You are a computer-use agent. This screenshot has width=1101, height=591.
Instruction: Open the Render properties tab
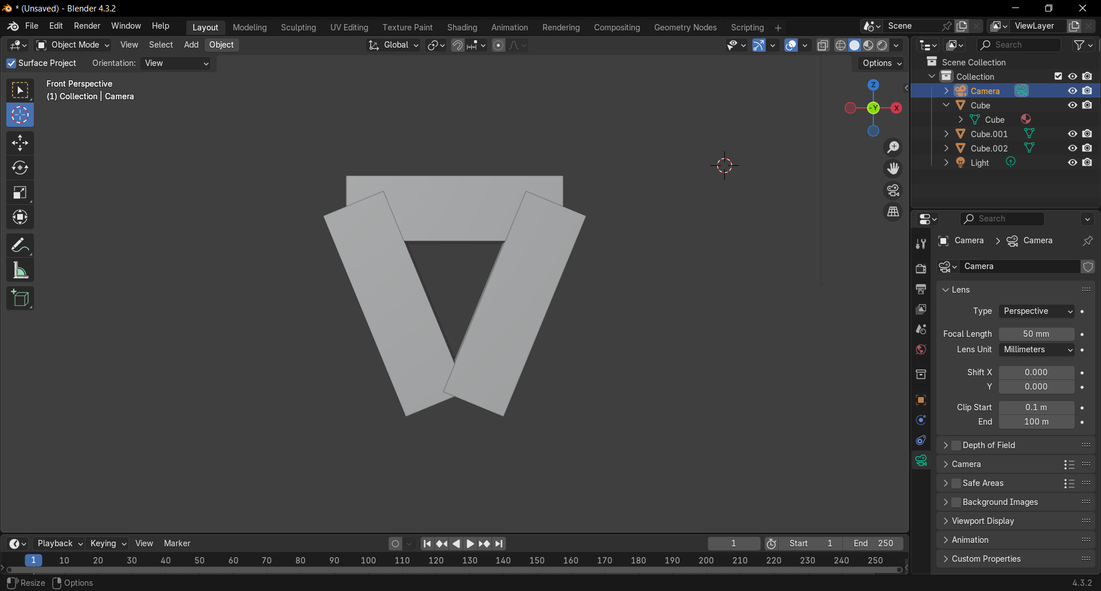(x=921, y=269)
